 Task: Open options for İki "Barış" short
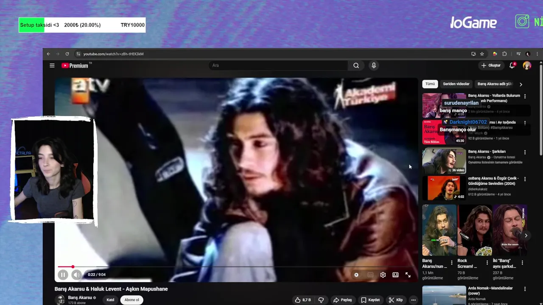click(x=522, y=263)
